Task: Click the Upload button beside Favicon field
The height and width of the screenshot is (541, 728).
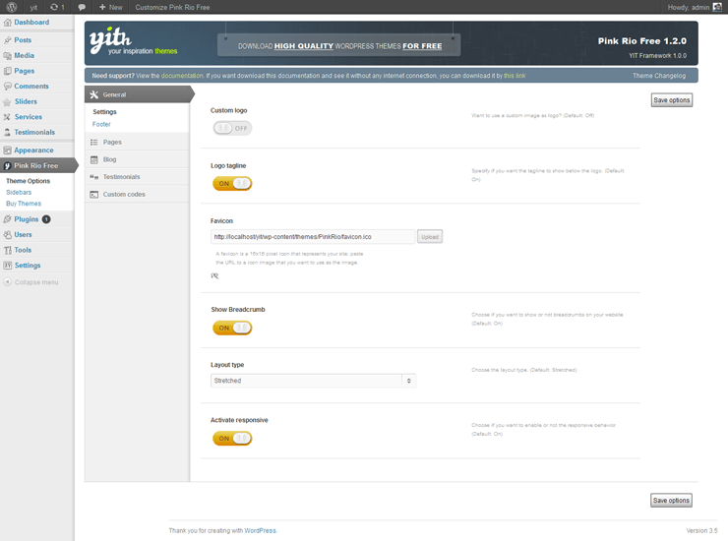Action: (x=430, y=237)
